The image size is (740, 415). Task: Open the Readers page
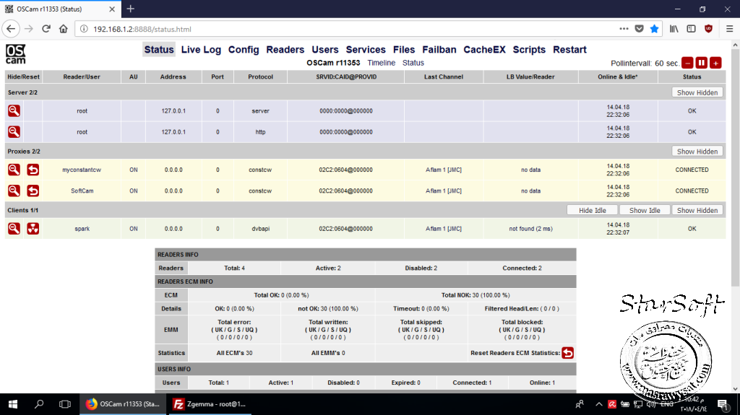[285, 50]
